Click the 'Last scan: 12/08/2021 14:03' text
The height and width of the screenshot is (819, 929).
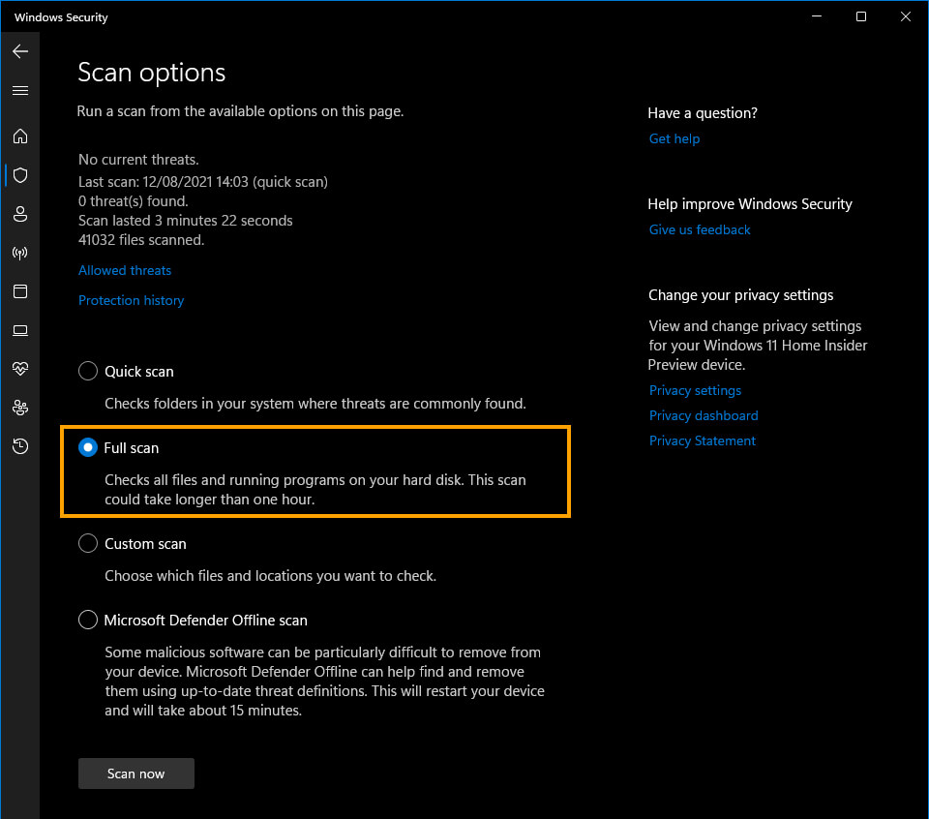coord(164,182)
